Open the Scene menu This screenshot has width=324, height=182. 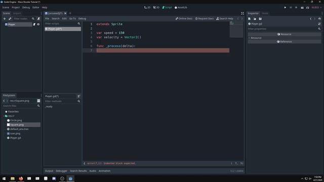tap(6, 8)
